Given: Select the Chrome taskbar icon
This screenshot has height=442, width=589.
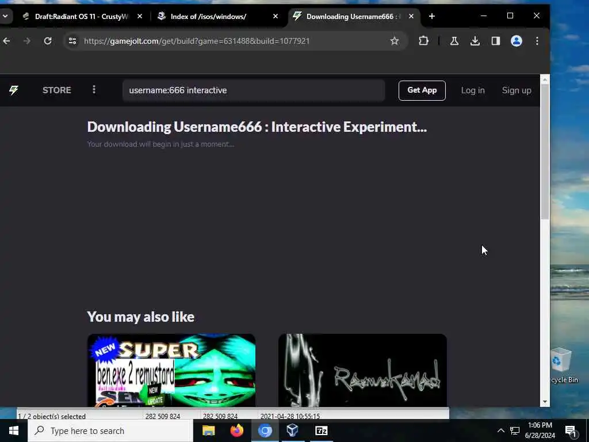Looking at the screenshot, I should click(265, 430).
